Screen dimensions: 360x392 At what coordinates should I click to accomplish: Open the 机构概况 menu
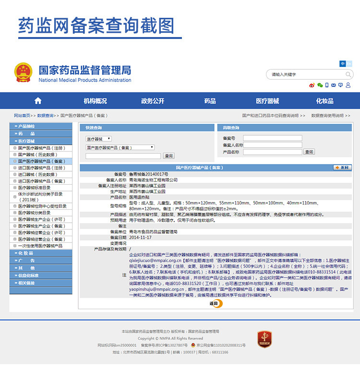pos(96,101)
